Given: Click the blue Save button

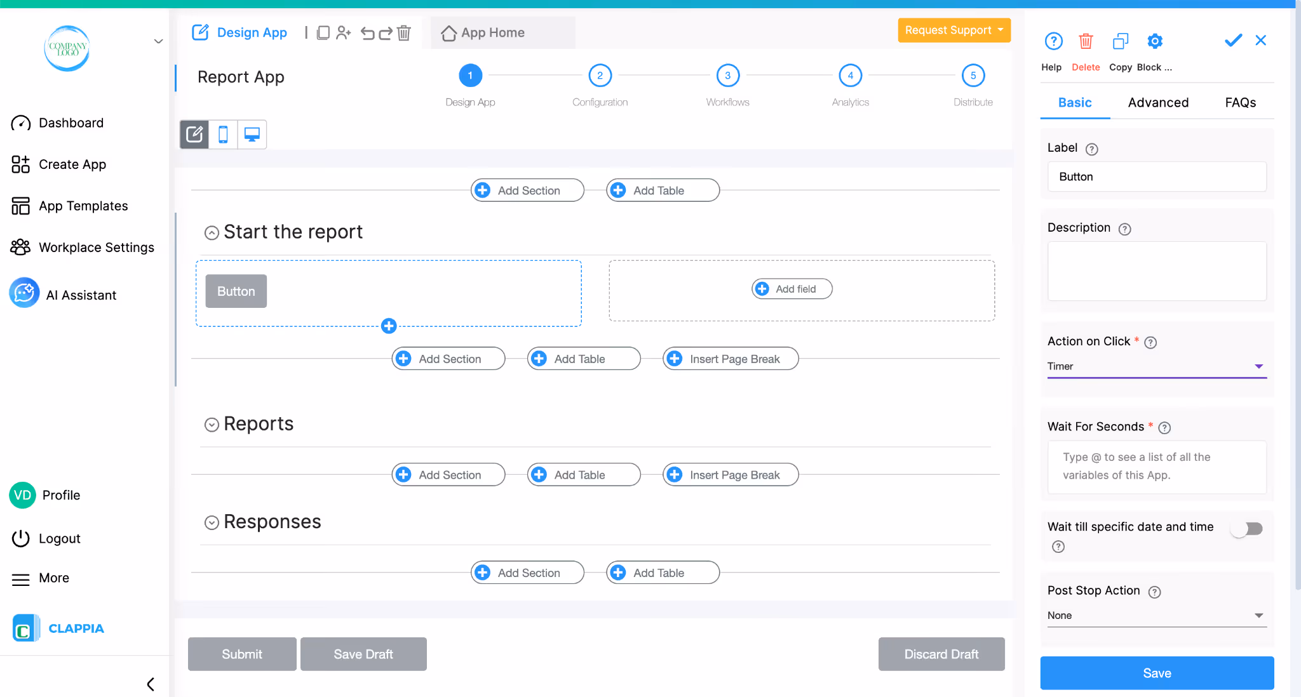Looking at the screenshot, I should click(x=1156, y=673).
